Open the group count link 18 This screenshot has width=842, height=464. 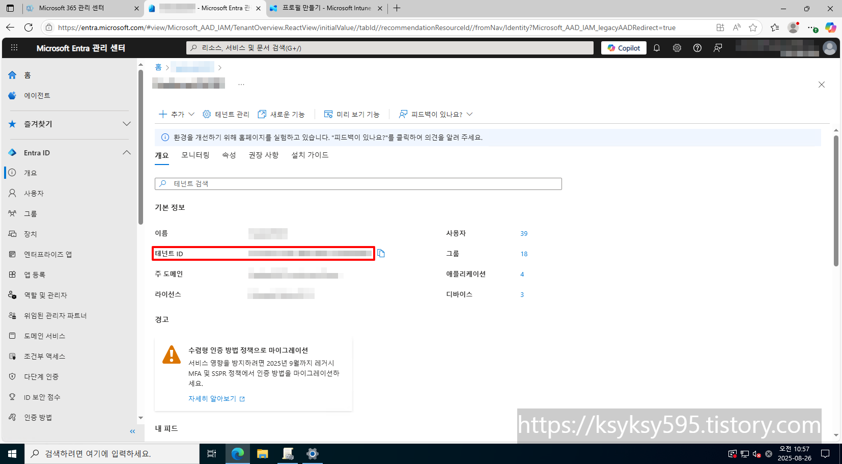coord(524,254)
